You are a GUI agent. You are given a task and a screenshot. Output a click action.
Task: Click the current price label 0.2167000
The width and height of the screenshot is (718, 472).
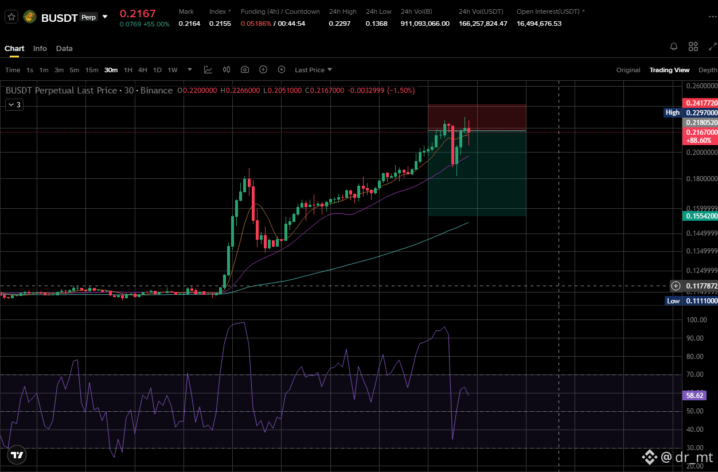701,135
